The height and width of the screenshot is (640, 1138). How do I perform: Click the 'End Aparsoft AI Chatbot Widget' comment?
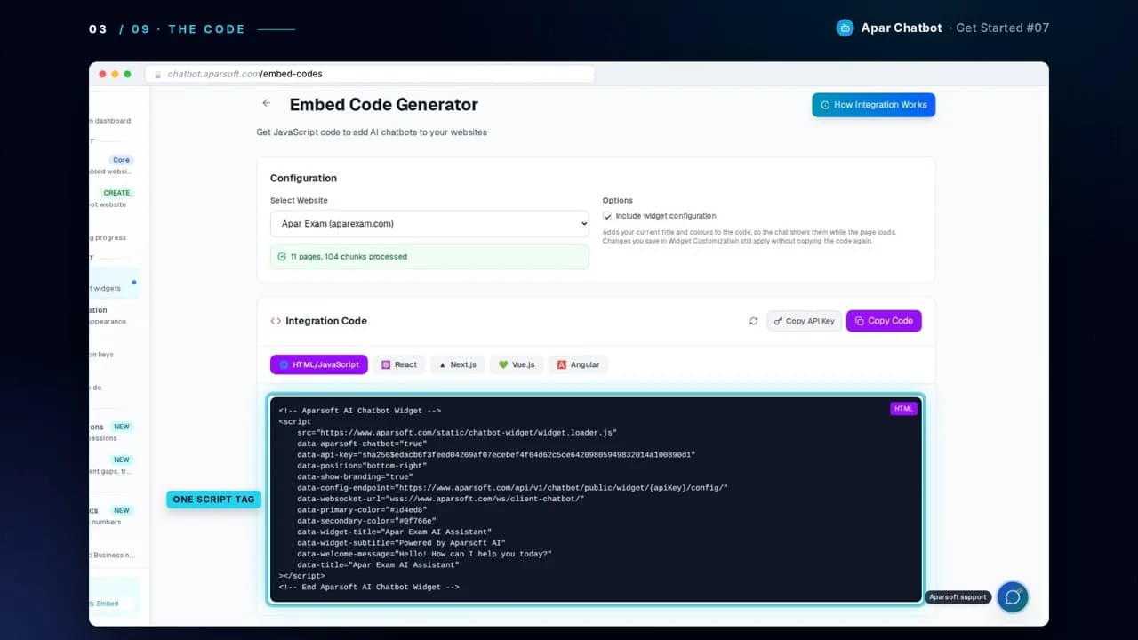coord(369,587)
